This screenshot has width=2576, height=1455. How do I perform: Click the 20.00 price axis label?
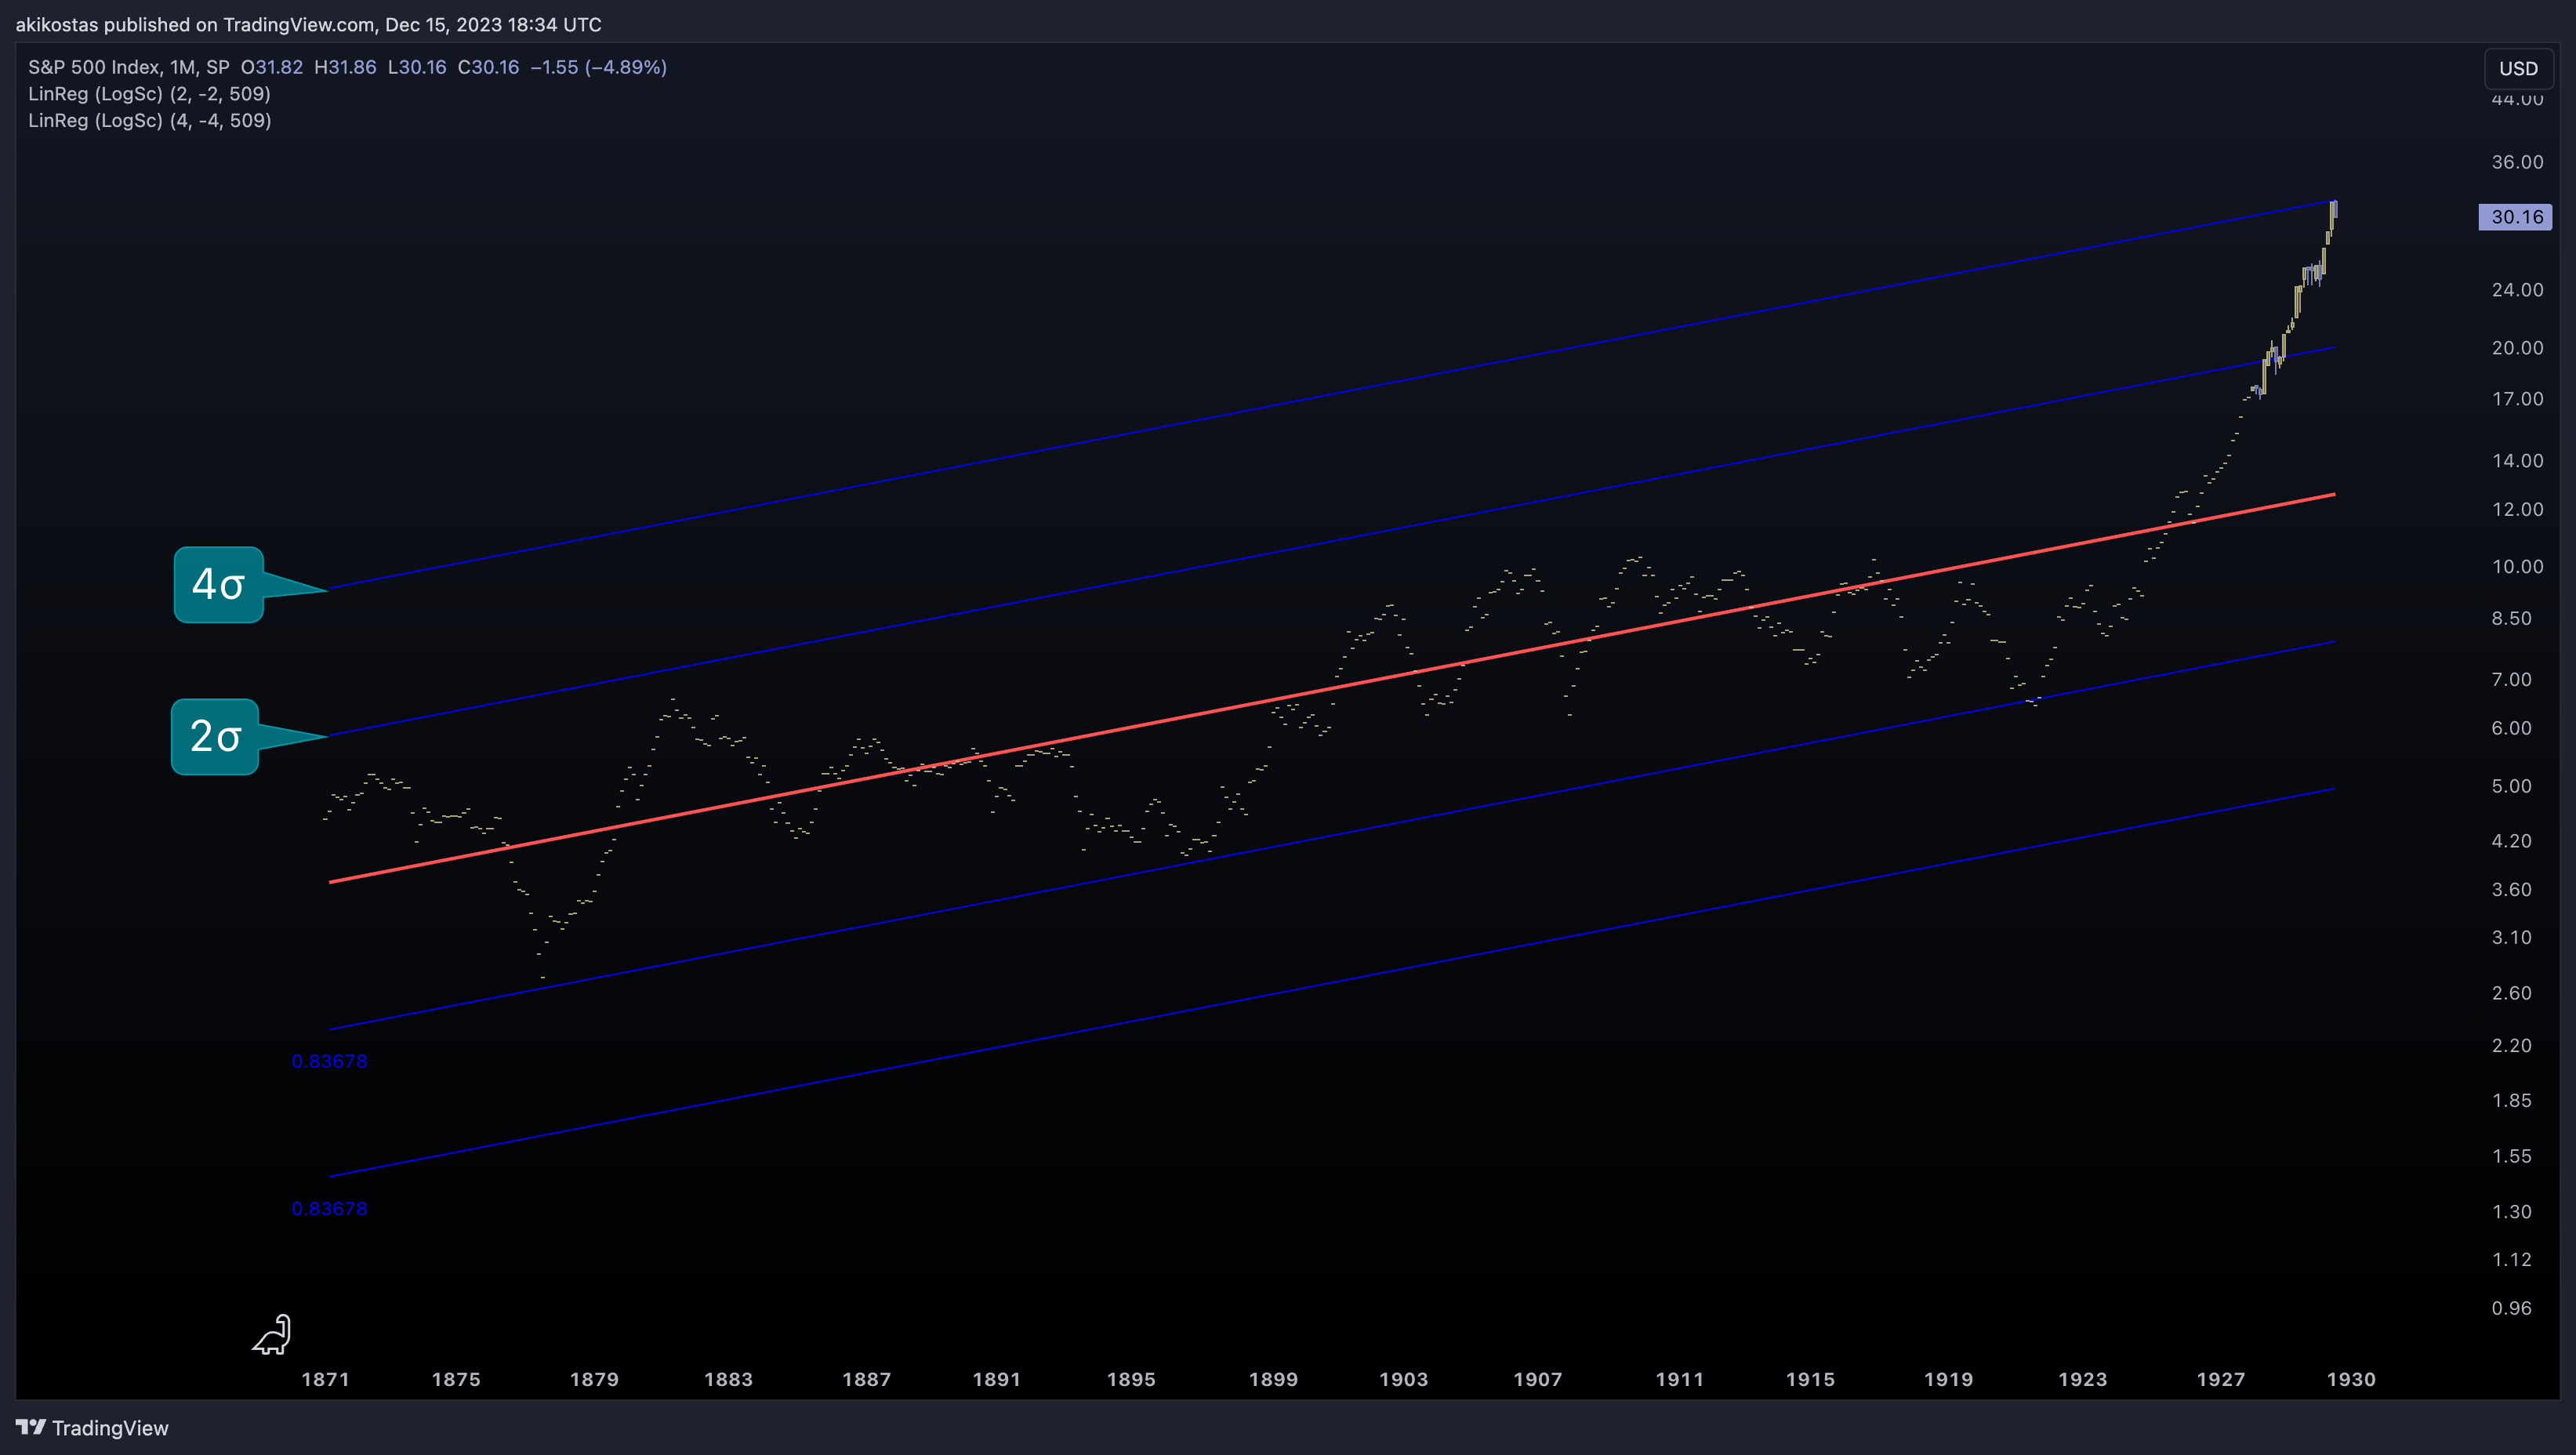pos(2517,348)
